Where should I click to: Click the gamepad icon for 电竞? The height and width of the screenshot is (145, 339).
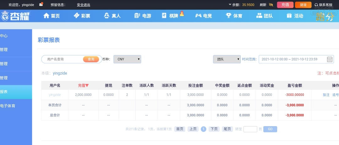pyautogui.click(x=198, y=16)
